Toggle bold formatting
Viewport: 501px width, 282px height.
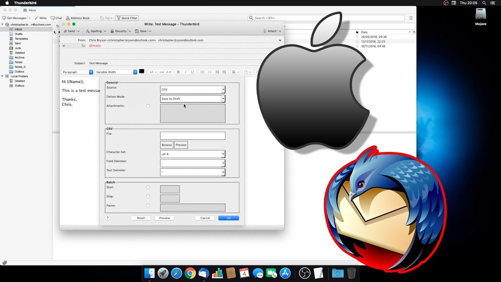click(x=178, y=72)
